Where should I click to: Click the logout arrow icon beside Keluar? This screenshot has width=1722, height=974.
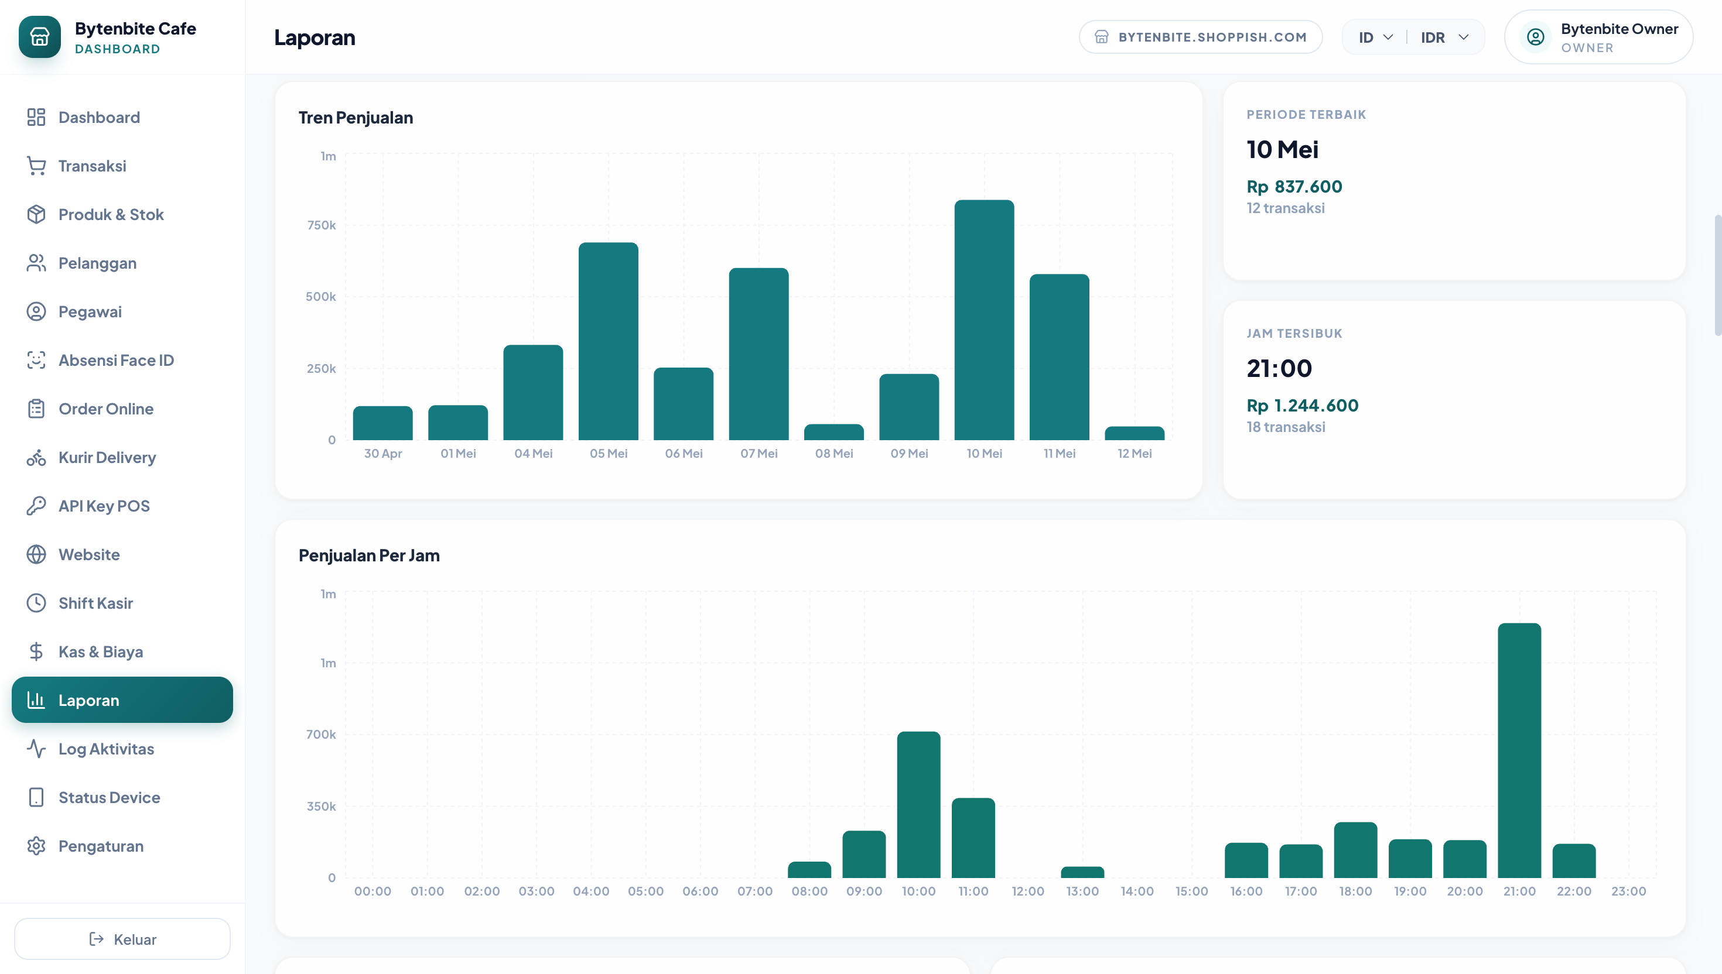pos(97,939)
